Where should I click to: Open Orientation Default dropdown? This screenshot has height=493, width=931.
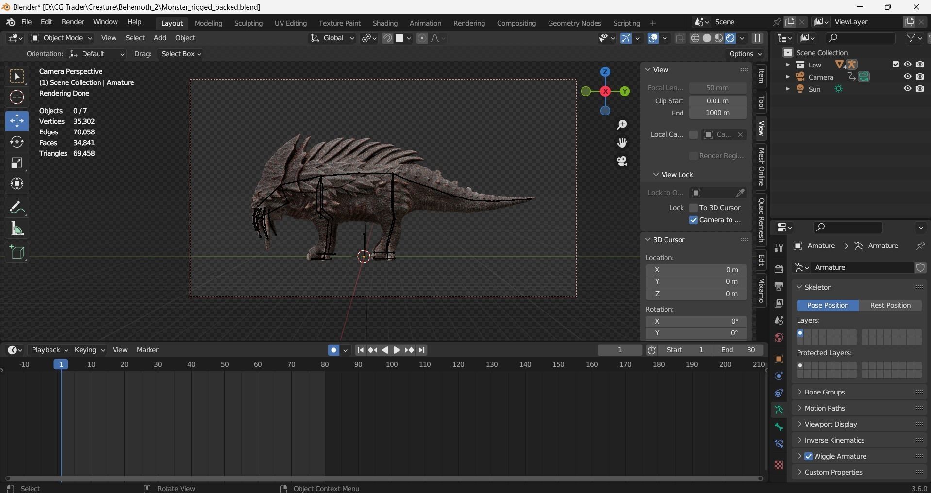click(x=97, y=54)
